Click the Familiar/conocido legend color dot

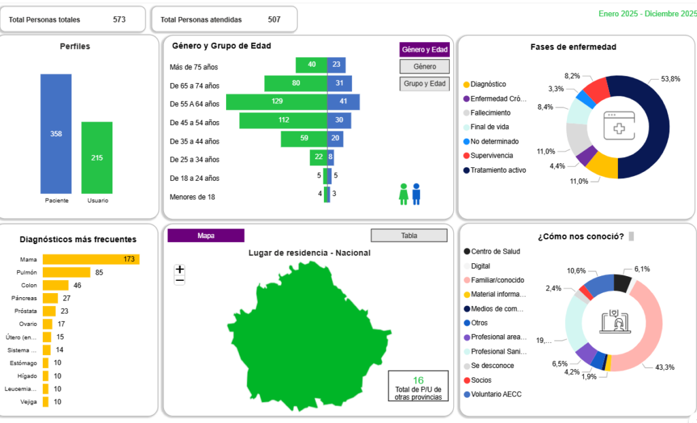(x=466, y=280)
